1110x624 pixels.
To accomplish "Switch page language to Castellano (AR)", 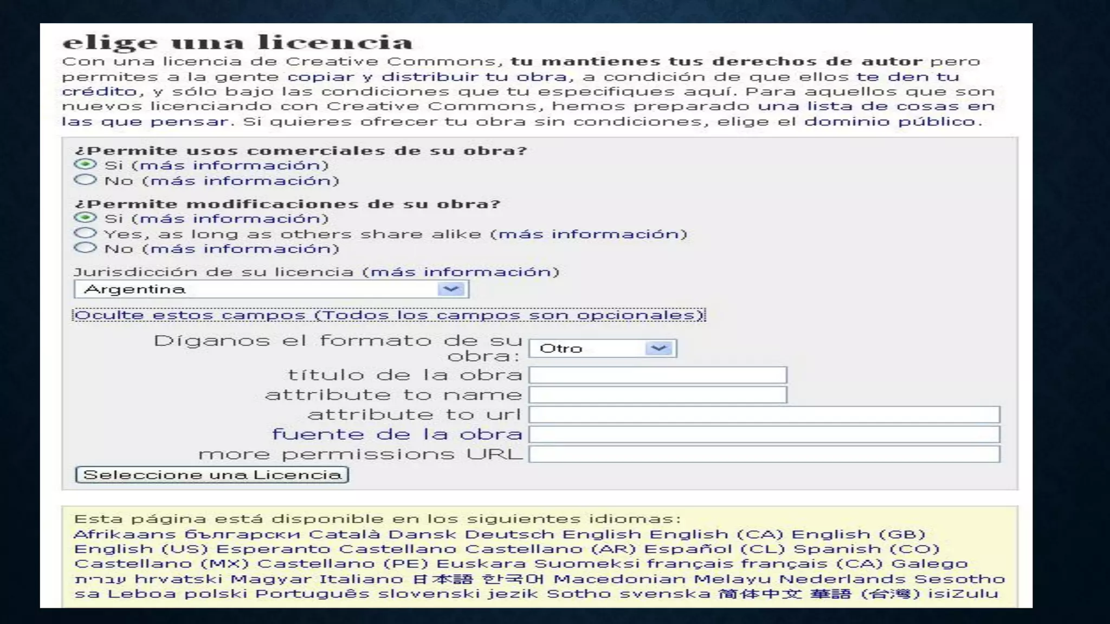I will point(551,549).
